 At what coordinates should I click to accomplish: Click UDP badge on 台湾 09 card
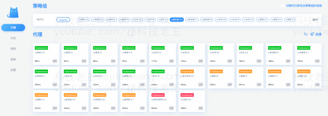(201, 61)
